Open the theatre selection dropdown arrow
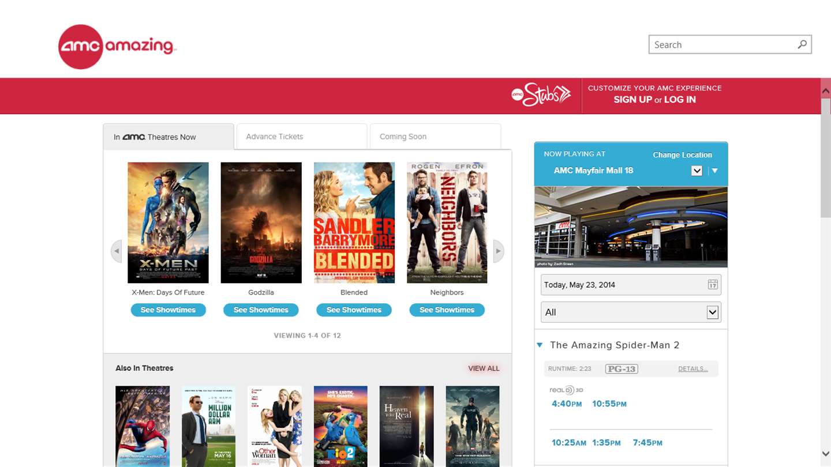 (697, 171)
